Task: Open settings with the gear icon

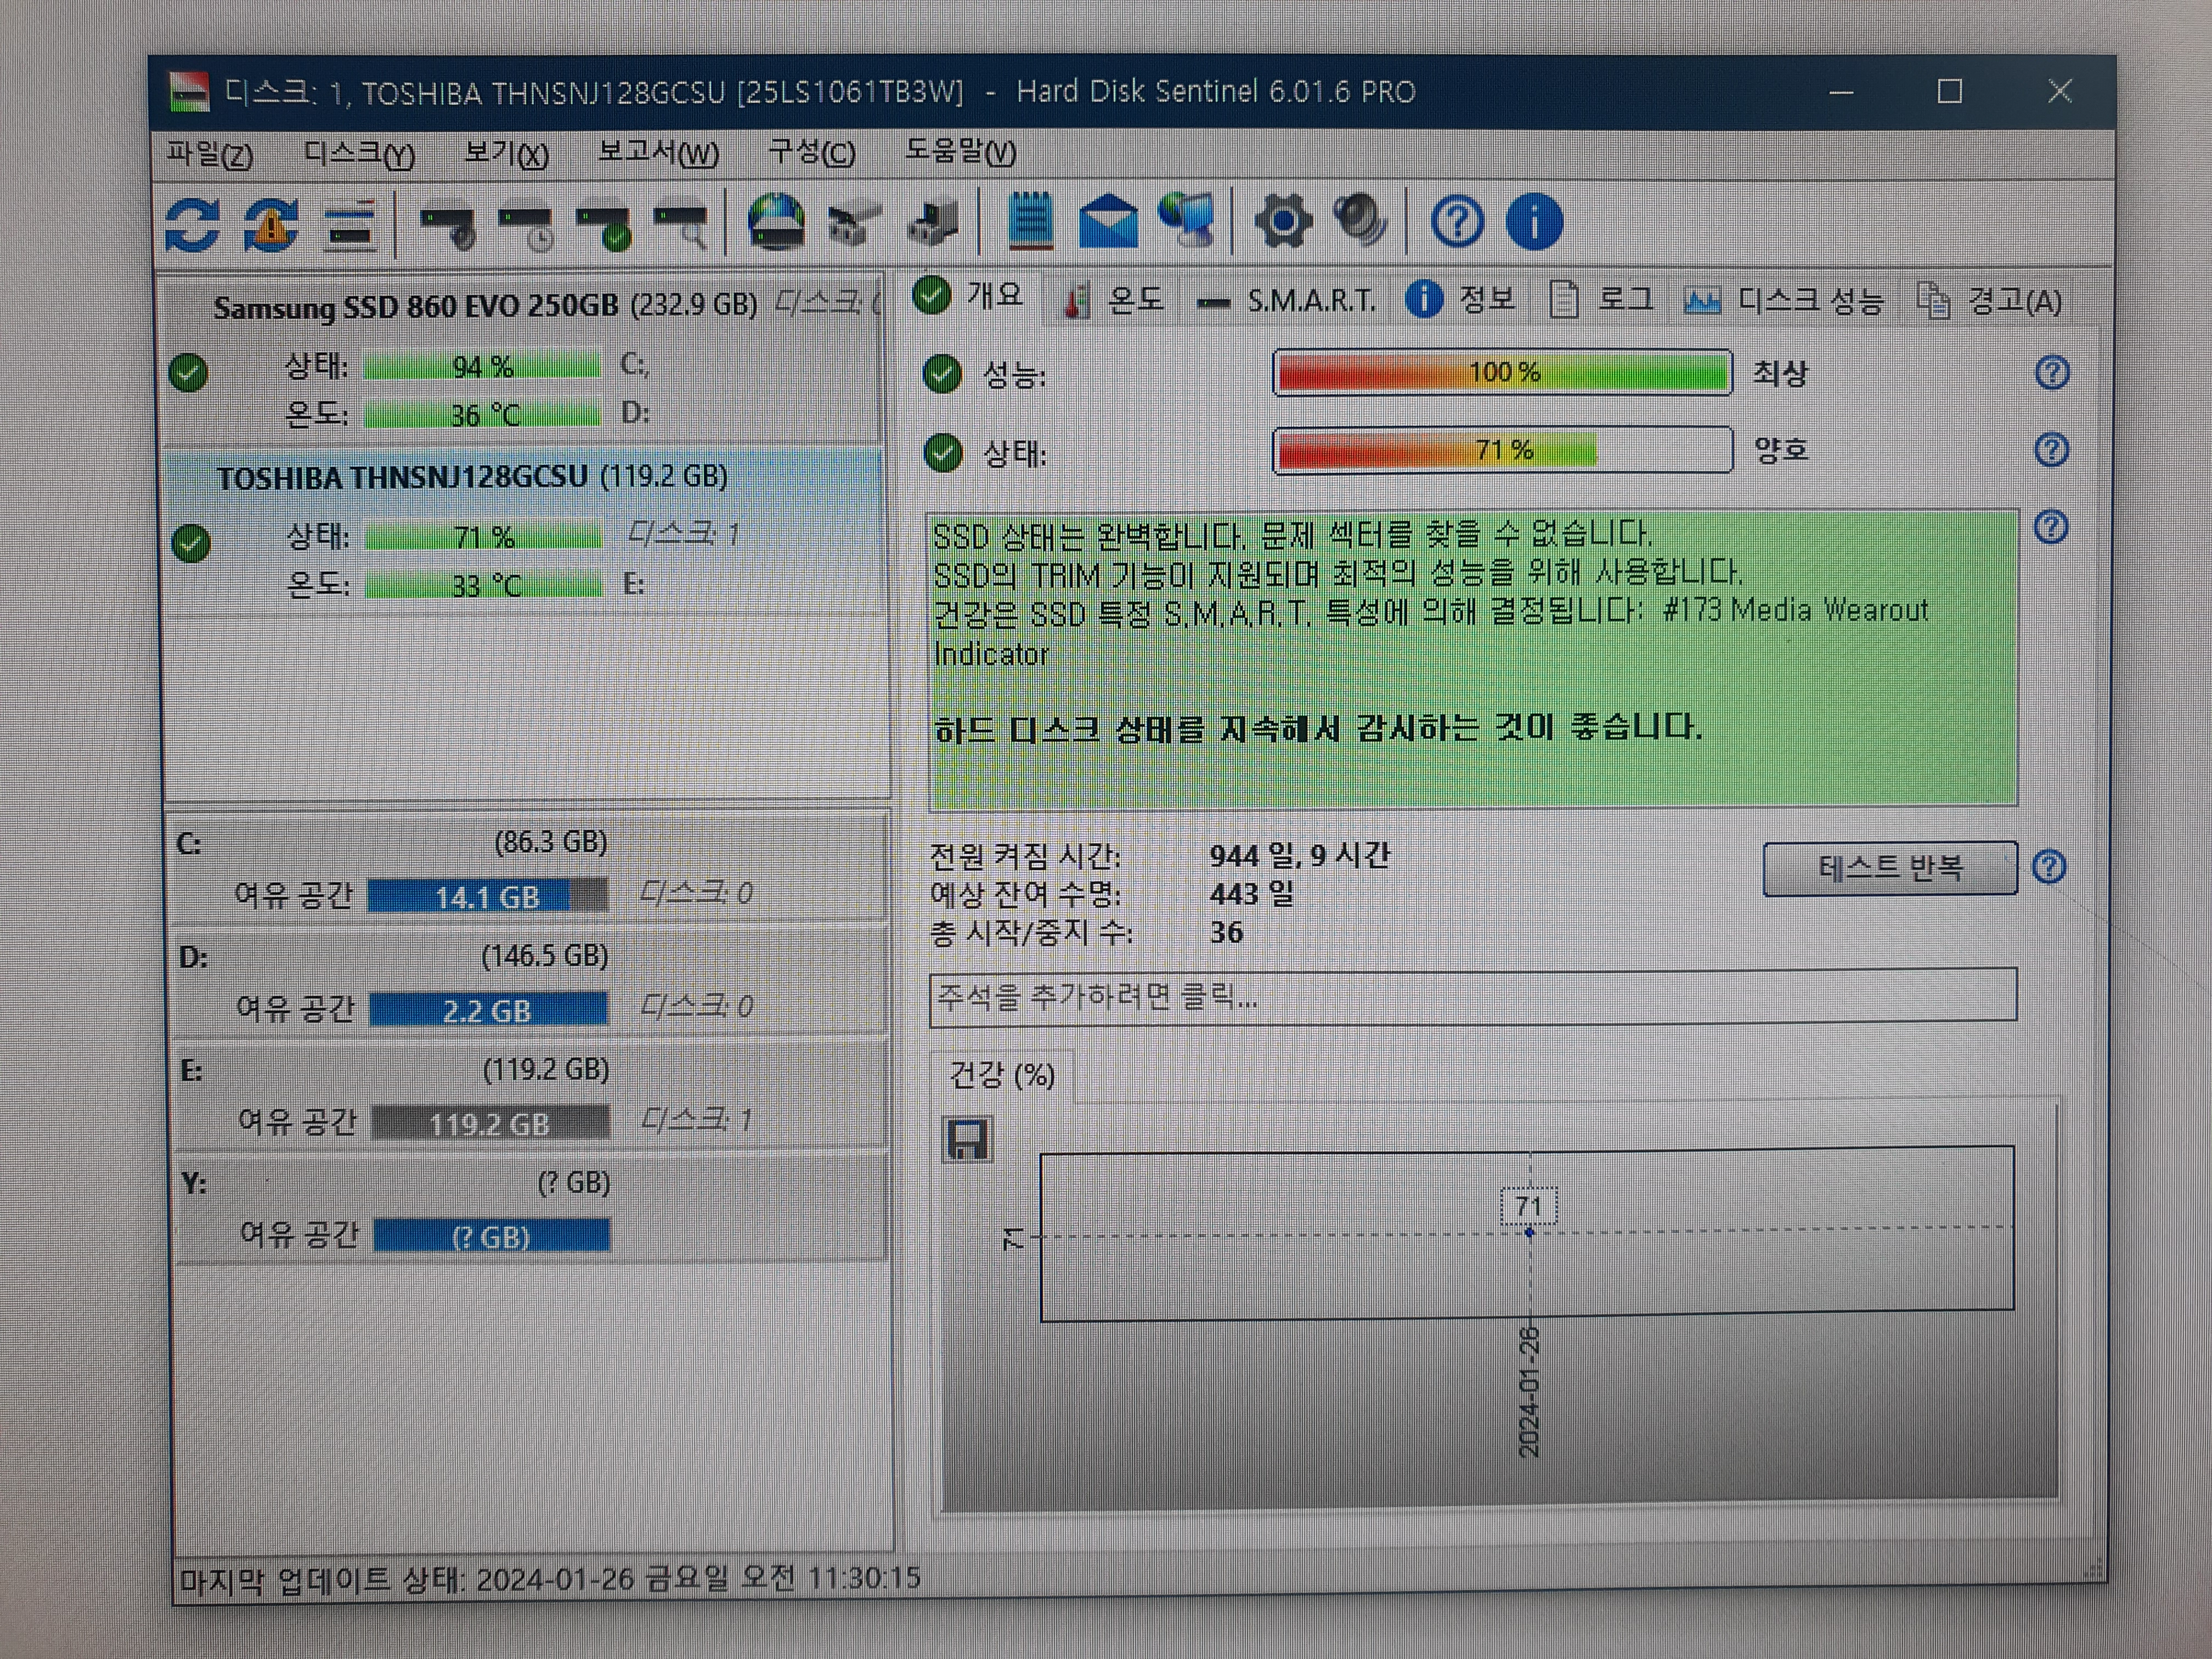Action: [x=1283, y=221]
